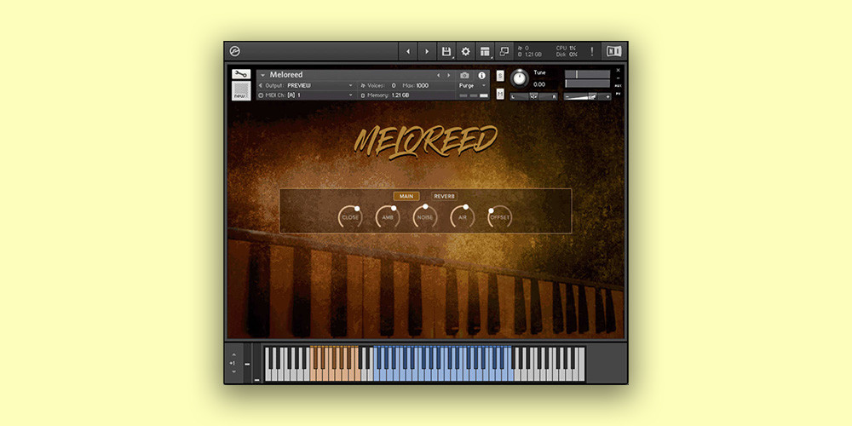
Task: Show instrument info with the i icon
Action: pos(481,75)
